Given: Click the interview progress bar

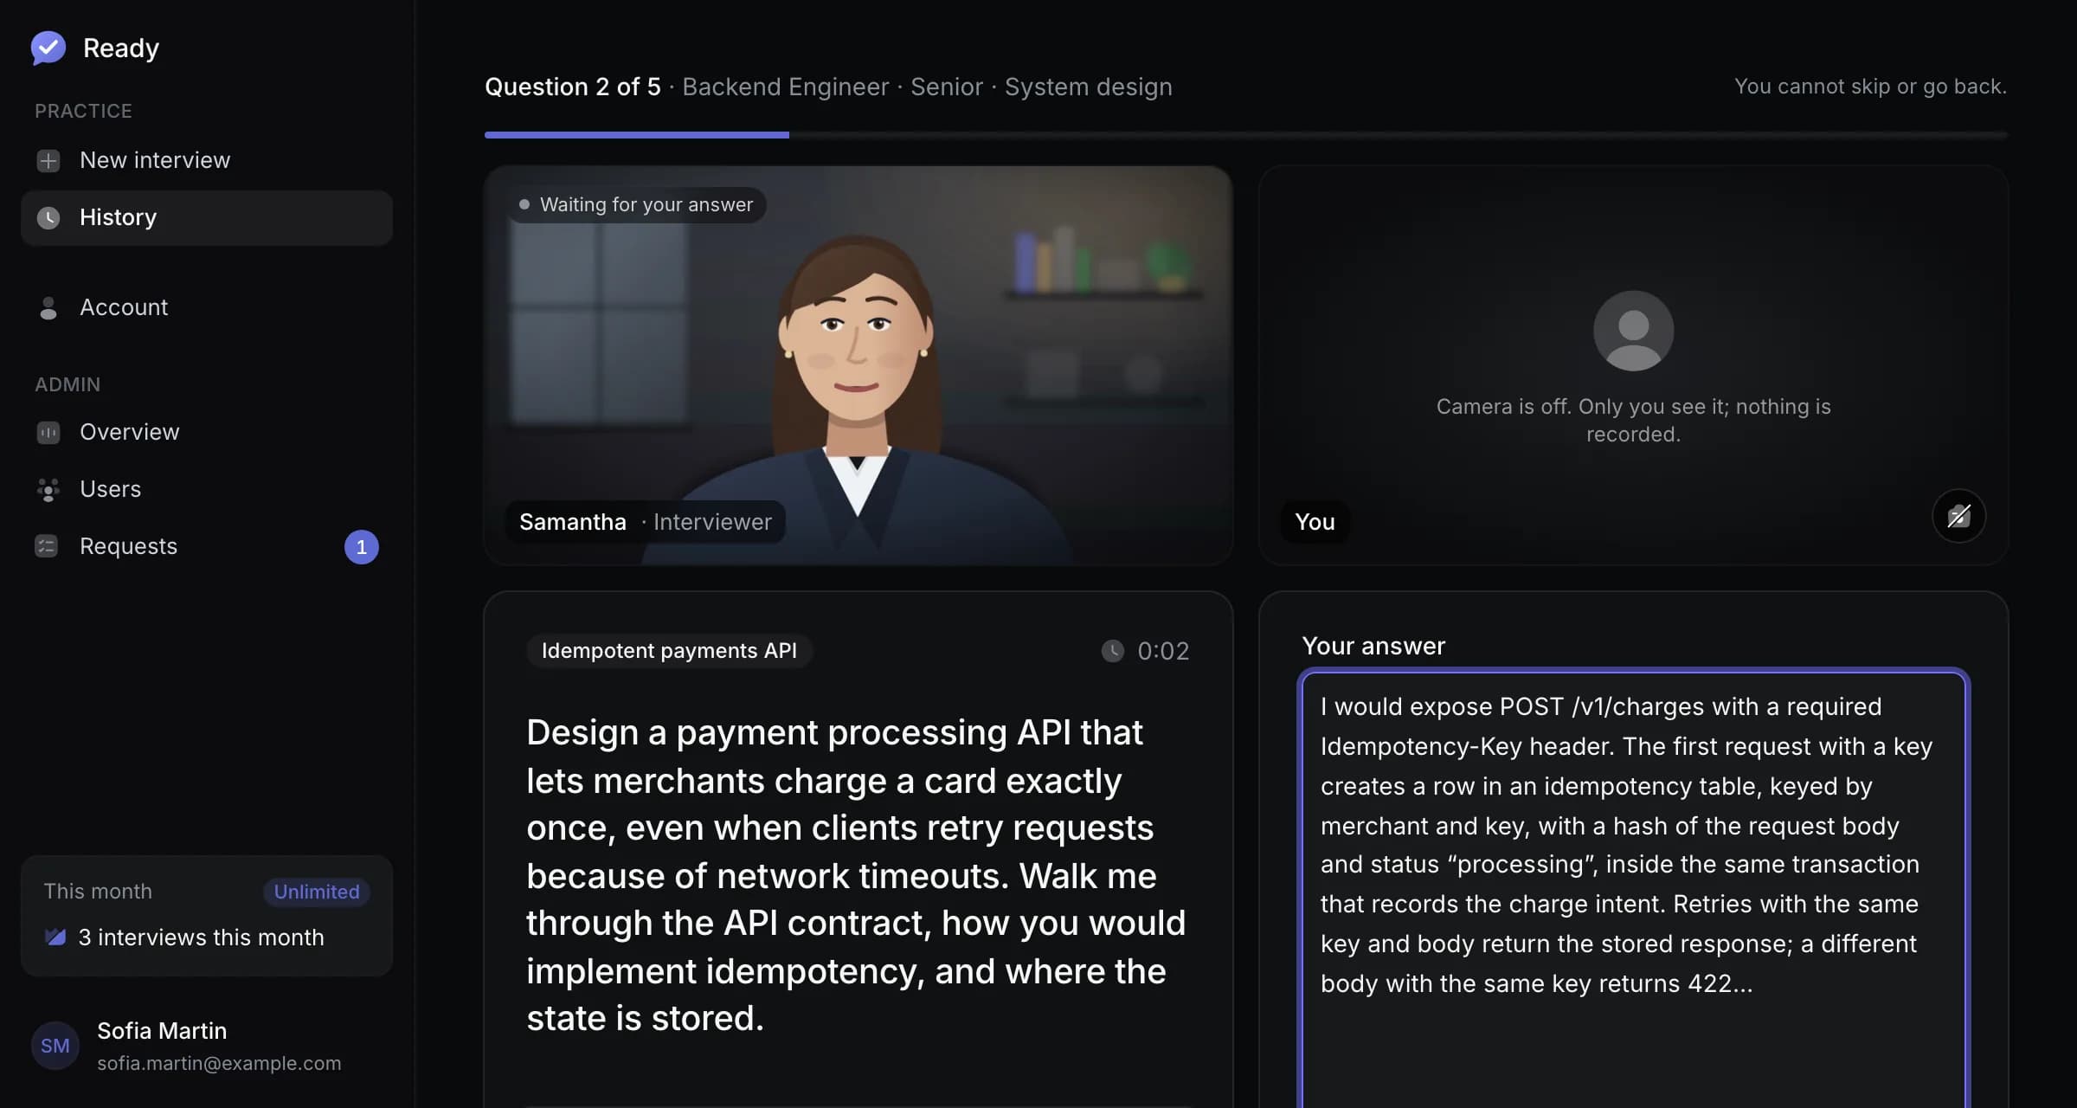Looking at the screenshot, I should (1246, 135).
